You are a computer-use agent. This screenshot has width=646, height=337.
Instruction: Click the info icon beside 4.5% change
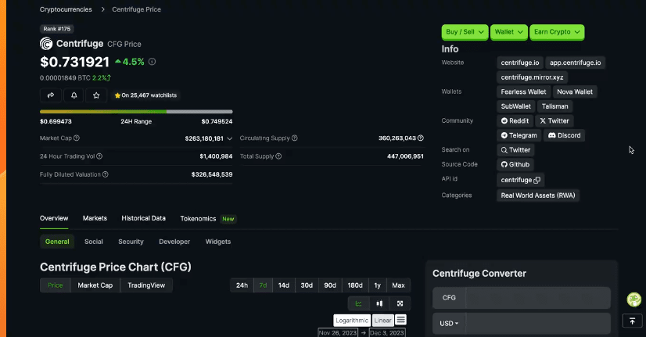coord(152,62)
